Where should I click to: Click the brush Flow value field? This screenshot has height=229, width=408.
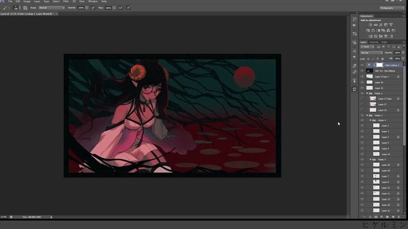click(108, 8)
